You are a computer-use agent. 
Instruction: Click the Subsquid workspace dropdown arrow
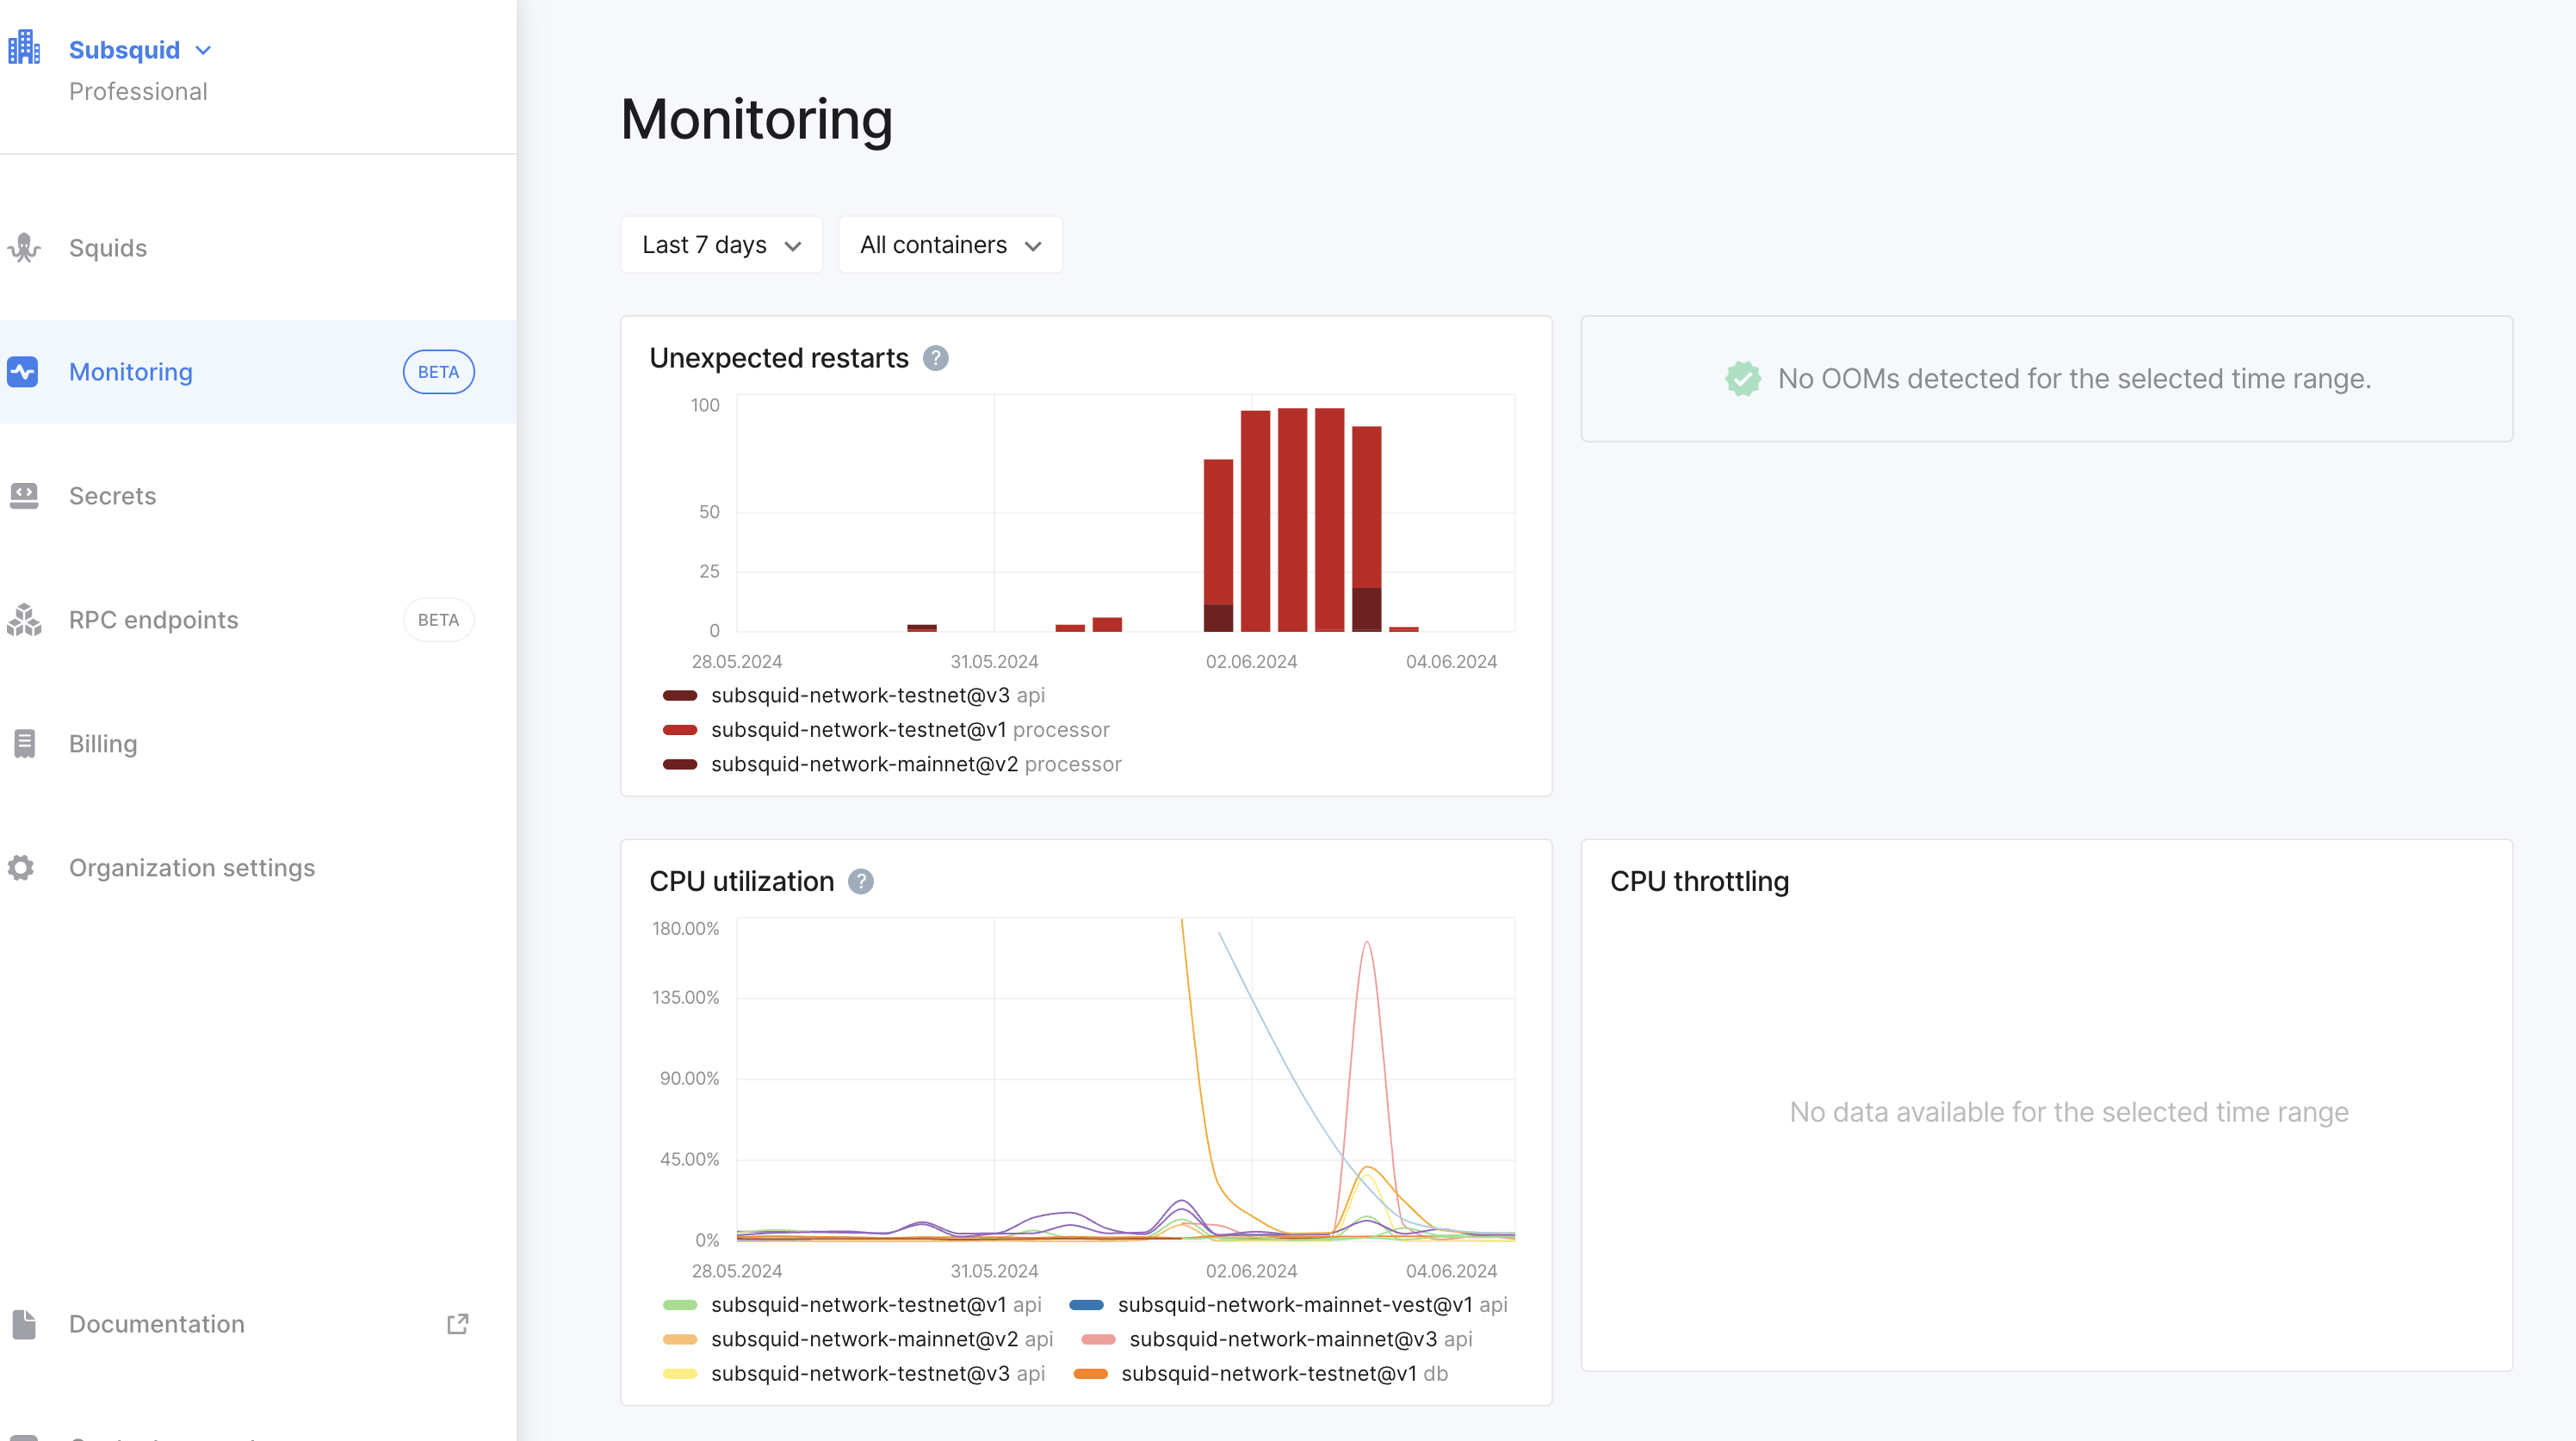[x=203, y=50]
